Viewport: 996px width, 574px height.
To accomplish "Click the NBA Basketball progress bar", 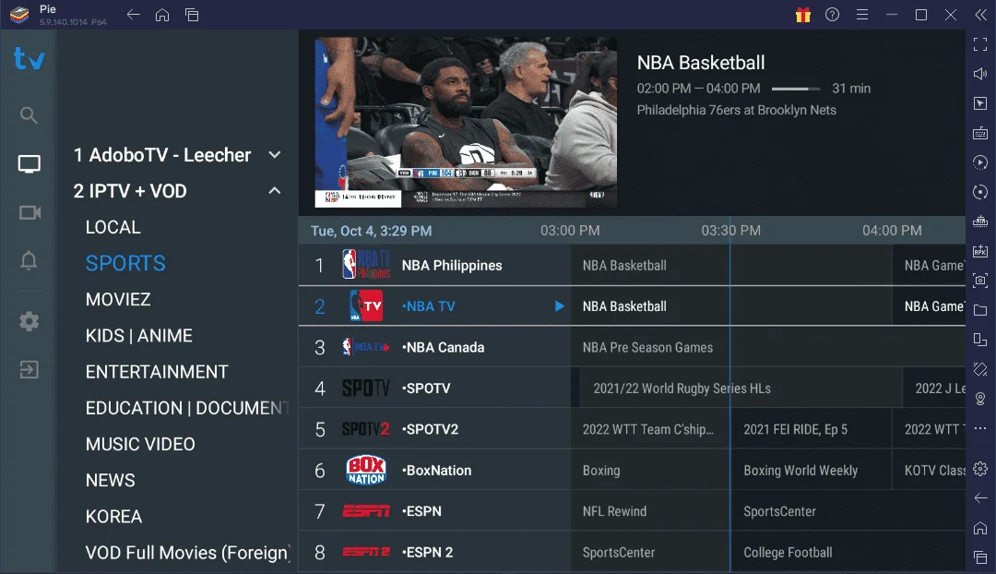I will [796, 89].
